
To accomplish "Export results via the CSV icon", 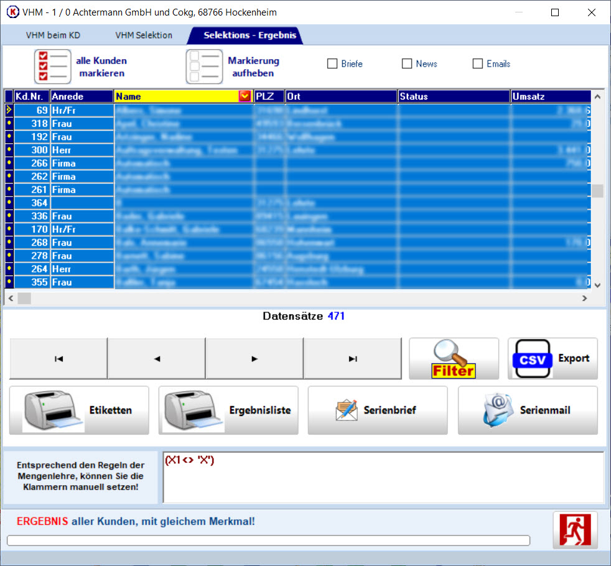I will point(532,359).
